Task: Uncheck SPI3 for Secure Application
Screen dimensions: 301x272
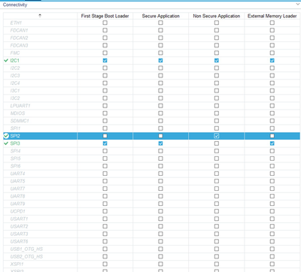Action: pos(160,144)
